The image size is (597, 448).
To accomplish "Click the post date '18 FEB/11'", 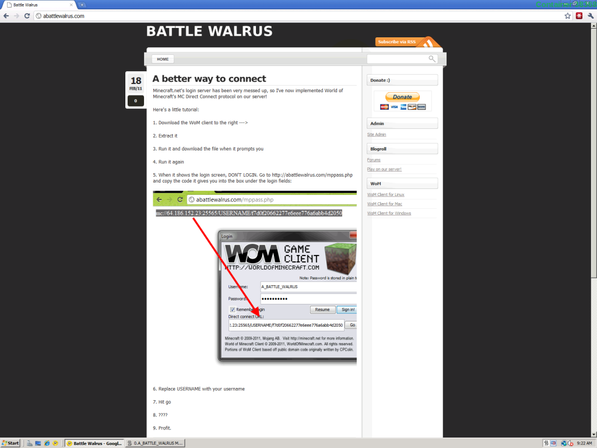I will tap(135, 83).
